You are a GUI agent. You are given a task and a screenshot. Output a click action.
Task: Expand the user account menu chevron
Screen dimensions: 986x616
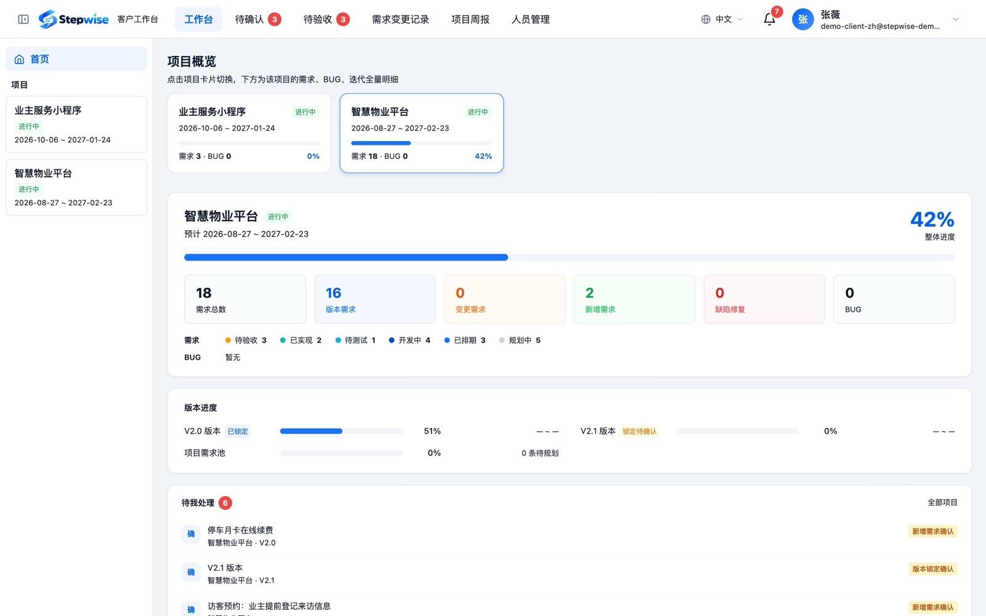(956, 19)
